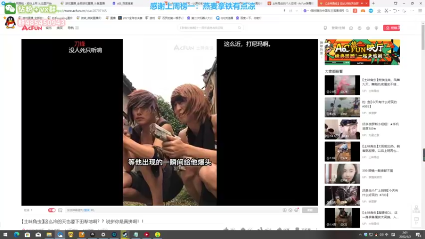Open the 娱乐 navigation menu
This screenshot has width=425, height=239.
pos(48,28)
